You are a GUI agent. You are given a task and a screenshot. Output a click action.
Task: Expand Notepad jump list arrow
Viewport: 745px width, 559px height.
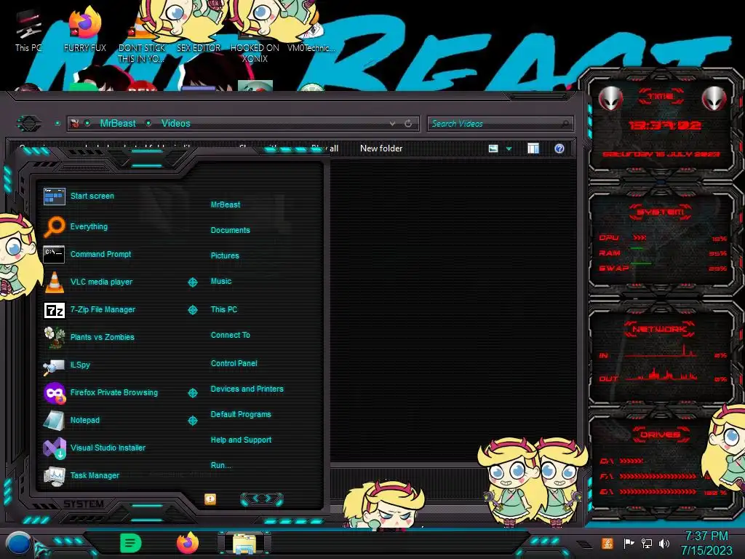(x=192, y=421)
